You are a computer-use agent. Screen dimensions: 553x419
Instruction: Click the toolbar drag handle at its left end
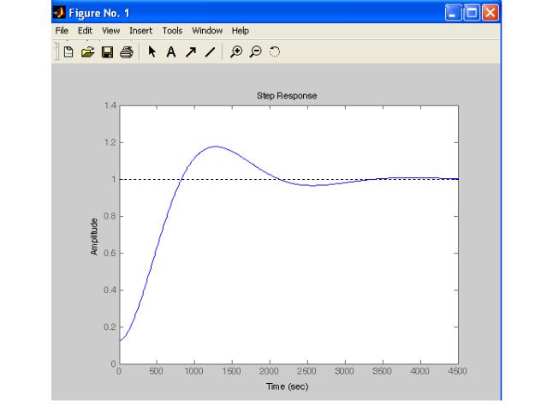coord(56,52)
